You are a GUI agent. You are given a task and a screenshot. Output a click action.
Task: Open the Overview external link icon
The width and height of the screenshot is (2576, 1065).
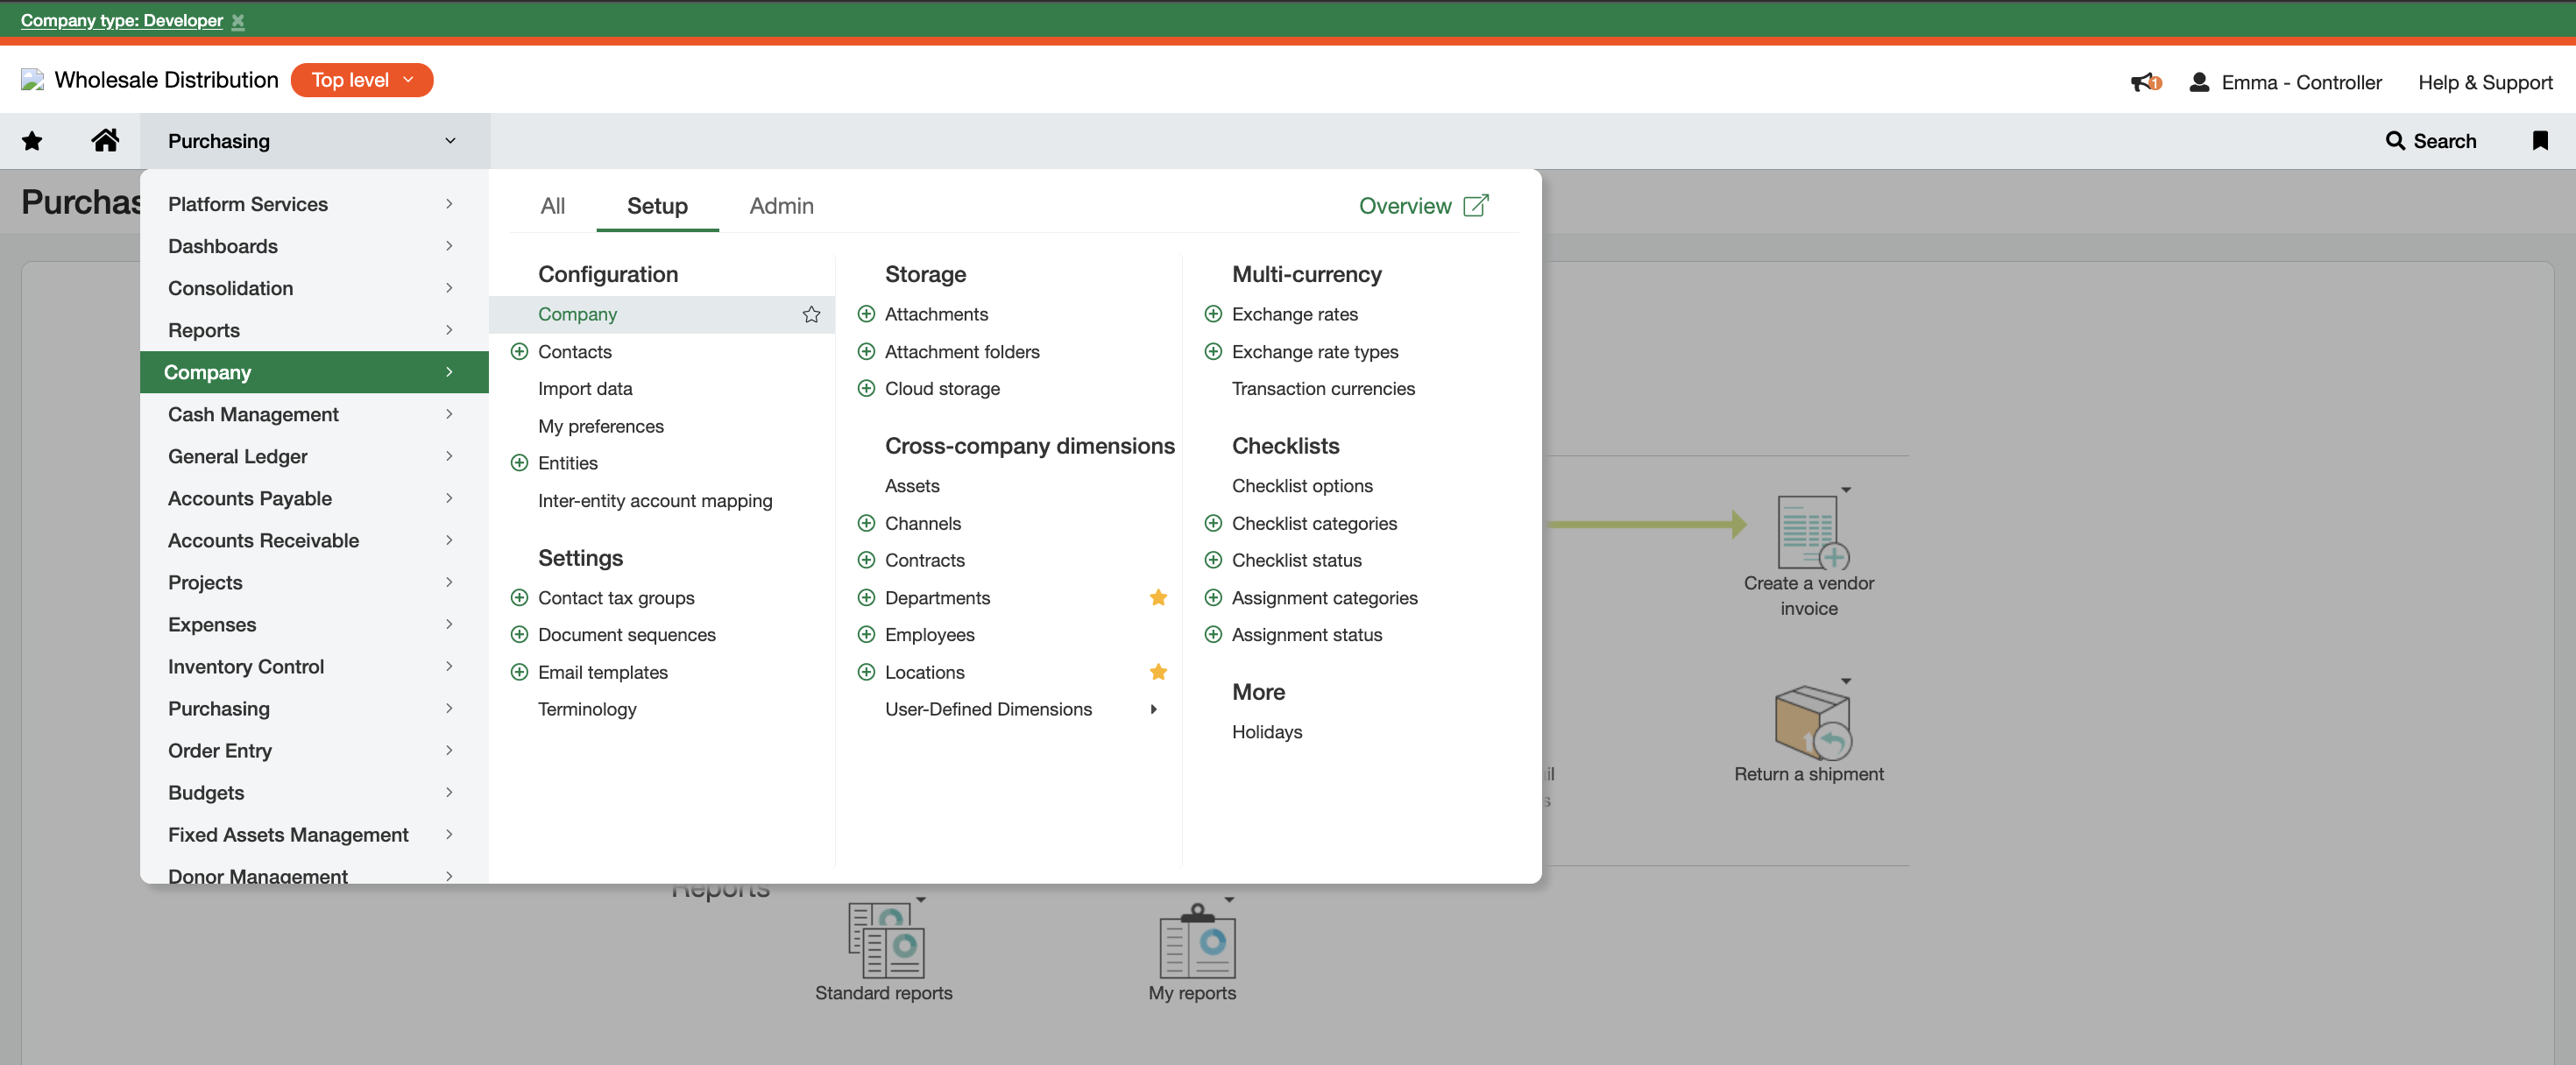tap(1476, 206)
